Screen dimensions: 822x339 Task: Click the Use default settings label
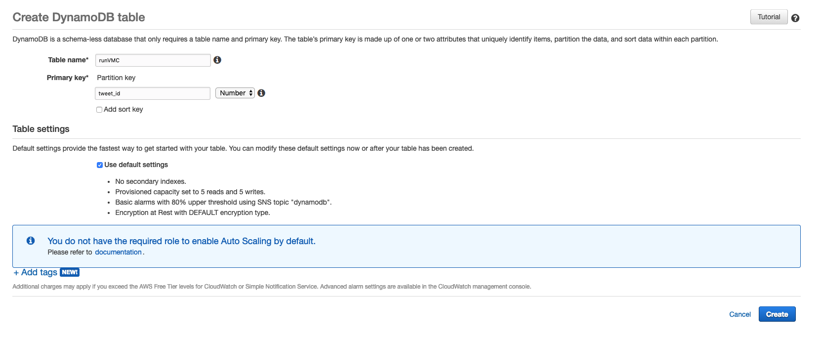coord(136,165)
